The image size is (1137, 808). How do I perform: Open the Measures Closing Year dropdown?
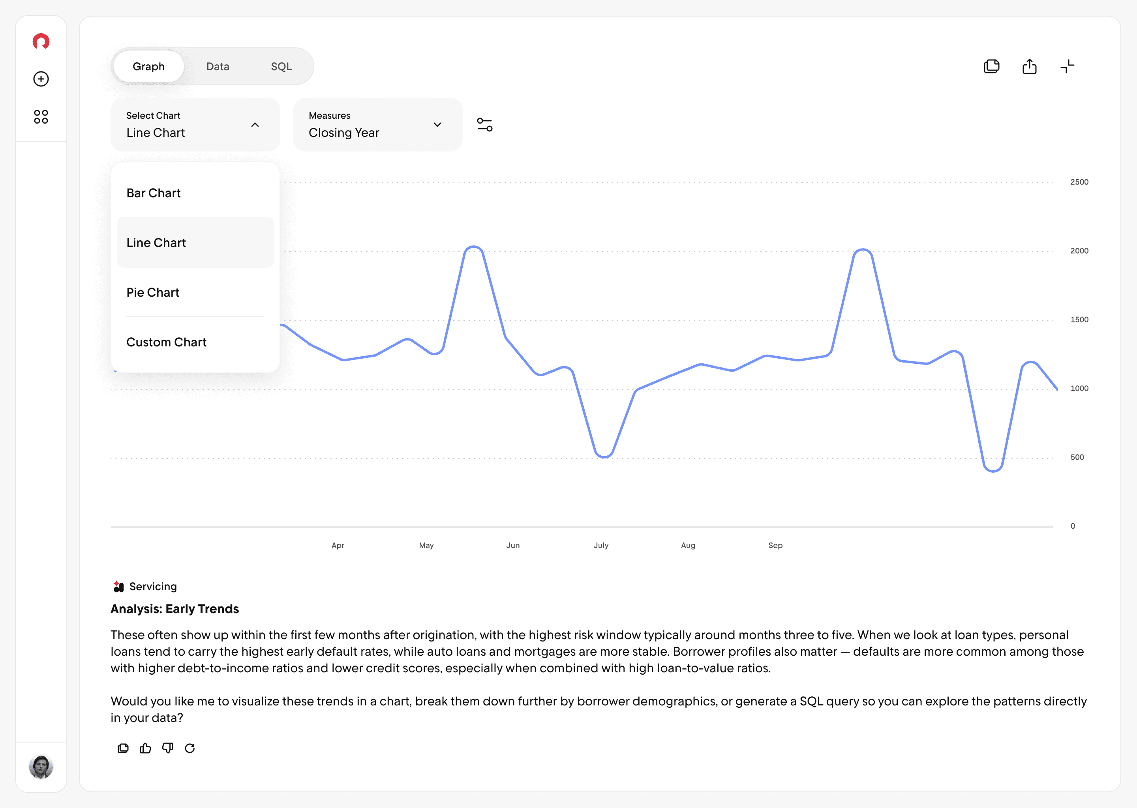coord(377,124)
